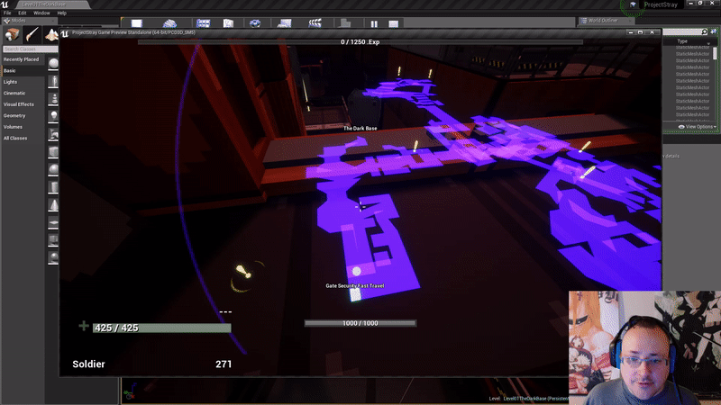721x405 pixels.
Task: Click the Unreal logo in editor title bar
Action: [5, 4]
